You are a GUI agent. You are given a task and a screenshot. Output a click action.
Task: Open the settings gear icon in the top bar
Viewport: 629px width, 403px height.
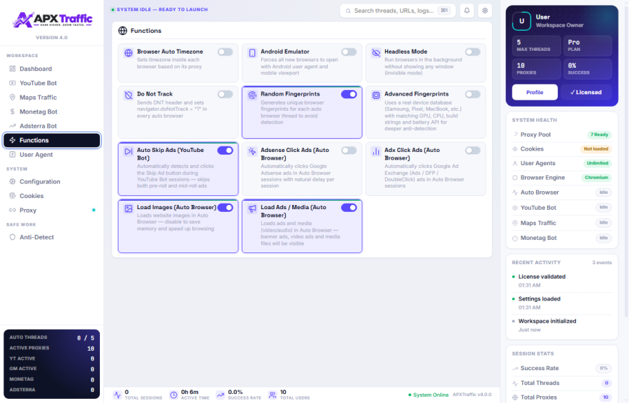click(x=485, y=10)
